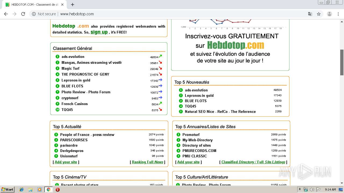
Task: Click the 9:14 AM system clock
Action: pos(330,190)
